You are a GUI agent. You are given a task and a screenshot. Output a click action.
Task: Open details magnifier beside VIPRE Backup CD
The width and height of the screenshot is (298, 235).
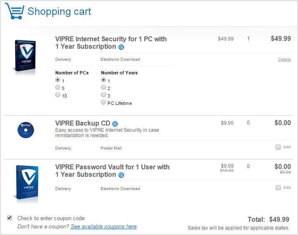click(x=115, y=124)
